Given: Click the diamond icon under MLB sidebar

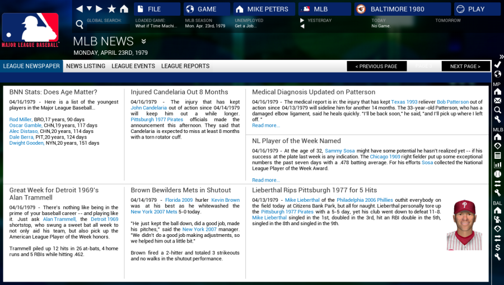Looking at the screenshot, I should (x=497, y=146).
